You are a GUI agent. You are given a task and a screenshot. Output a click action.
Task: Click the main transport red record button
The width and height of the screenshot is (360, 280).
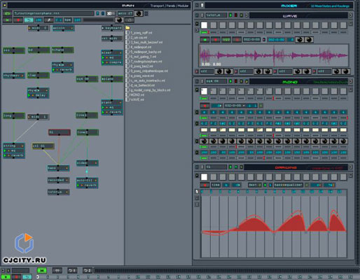[x=18, y=20]
